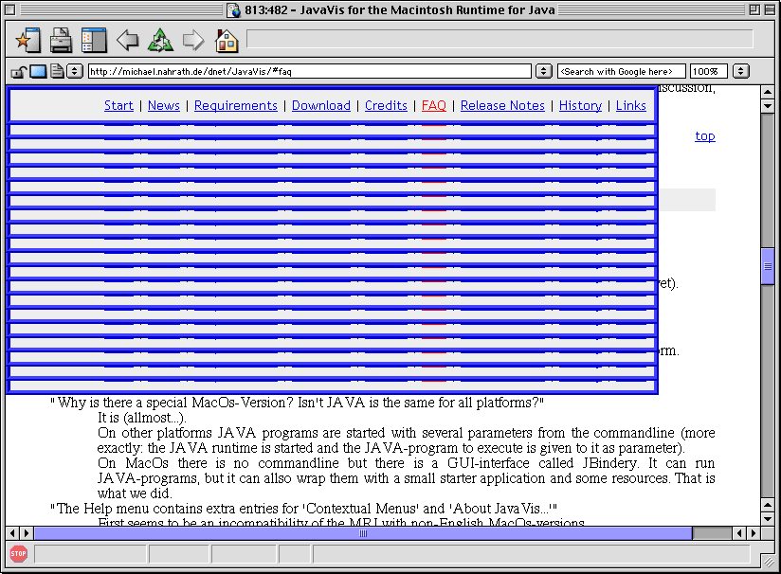Click the padlock security icon
The width and height of the screenshot is (781, 574).
[x=18, y=72]
